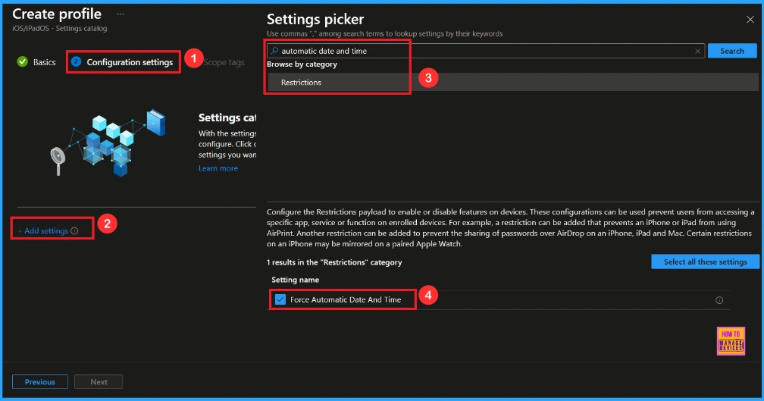Click the Next button

click(99, 381)
